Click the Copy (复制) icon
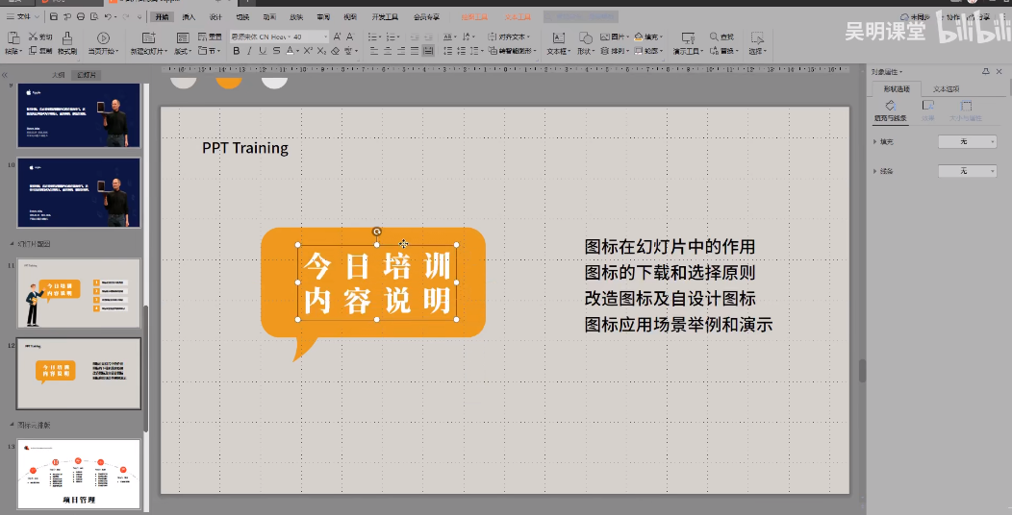 33,50
